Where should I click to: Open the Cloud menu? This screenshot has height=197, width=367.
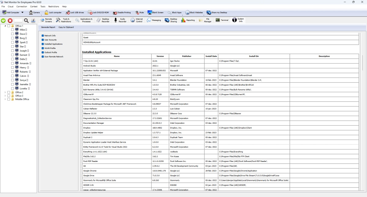pos(10,6)
